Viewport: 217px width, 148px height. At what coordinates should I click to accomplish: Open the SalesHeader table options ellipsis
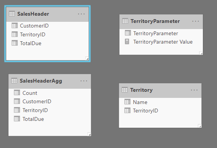[x=81, y=14]
